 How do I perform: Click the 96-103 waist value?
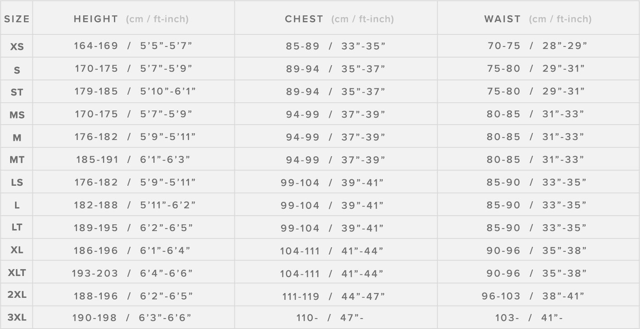coord(501,296)
